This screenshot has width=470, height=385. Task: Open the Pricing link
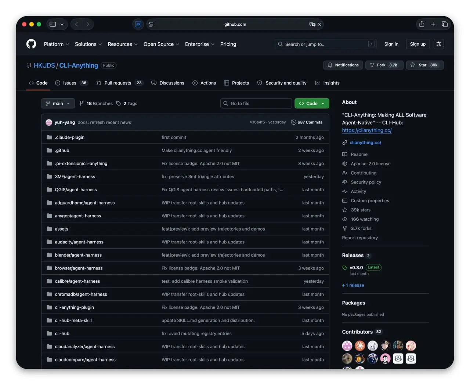click(228, 44)
